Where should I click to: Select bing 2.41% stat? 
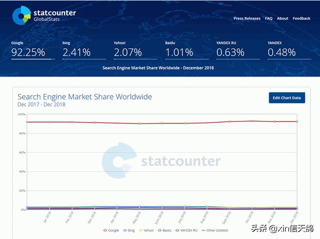(x=84, y=50)
